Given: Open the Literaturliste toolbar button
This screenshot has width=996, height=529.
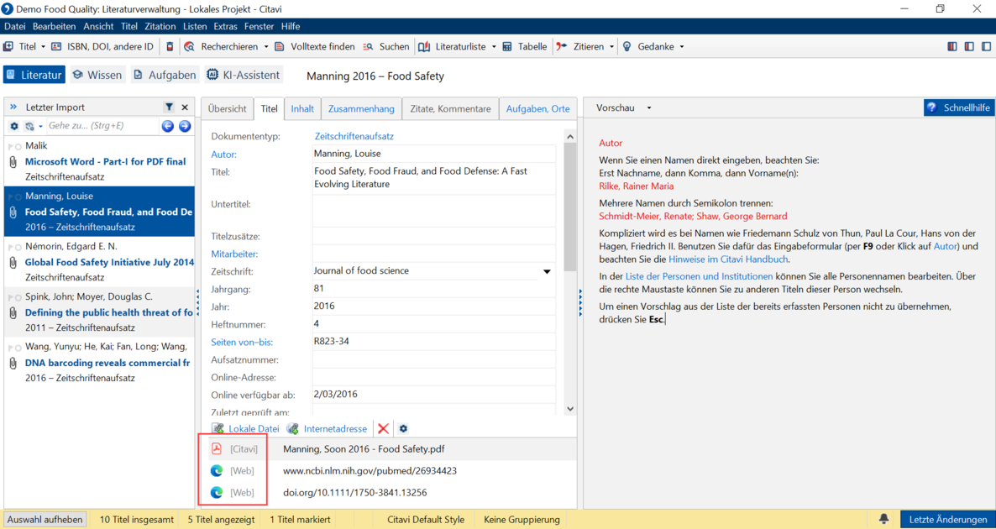Looking at the screenshot, I should pos(453,46).
